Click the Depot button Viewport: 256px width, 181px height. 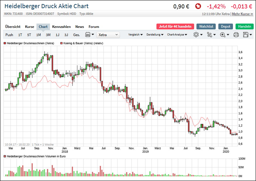226,26
